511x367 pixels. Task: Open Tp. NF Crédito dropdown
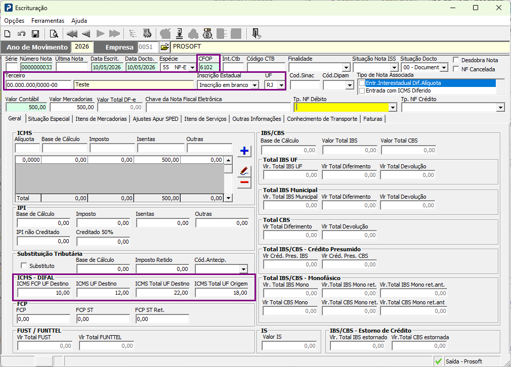pos(500,107)
